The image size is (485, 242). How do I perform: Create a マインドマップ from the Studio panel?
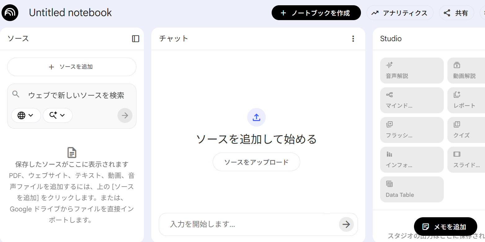(412, 100)
